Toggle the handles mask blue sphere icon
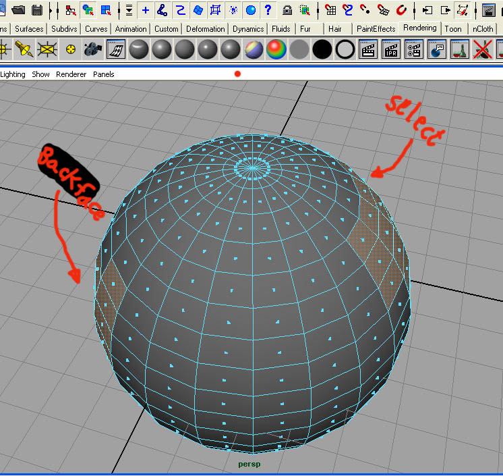 pyautogui.click(x=251, y=10)
